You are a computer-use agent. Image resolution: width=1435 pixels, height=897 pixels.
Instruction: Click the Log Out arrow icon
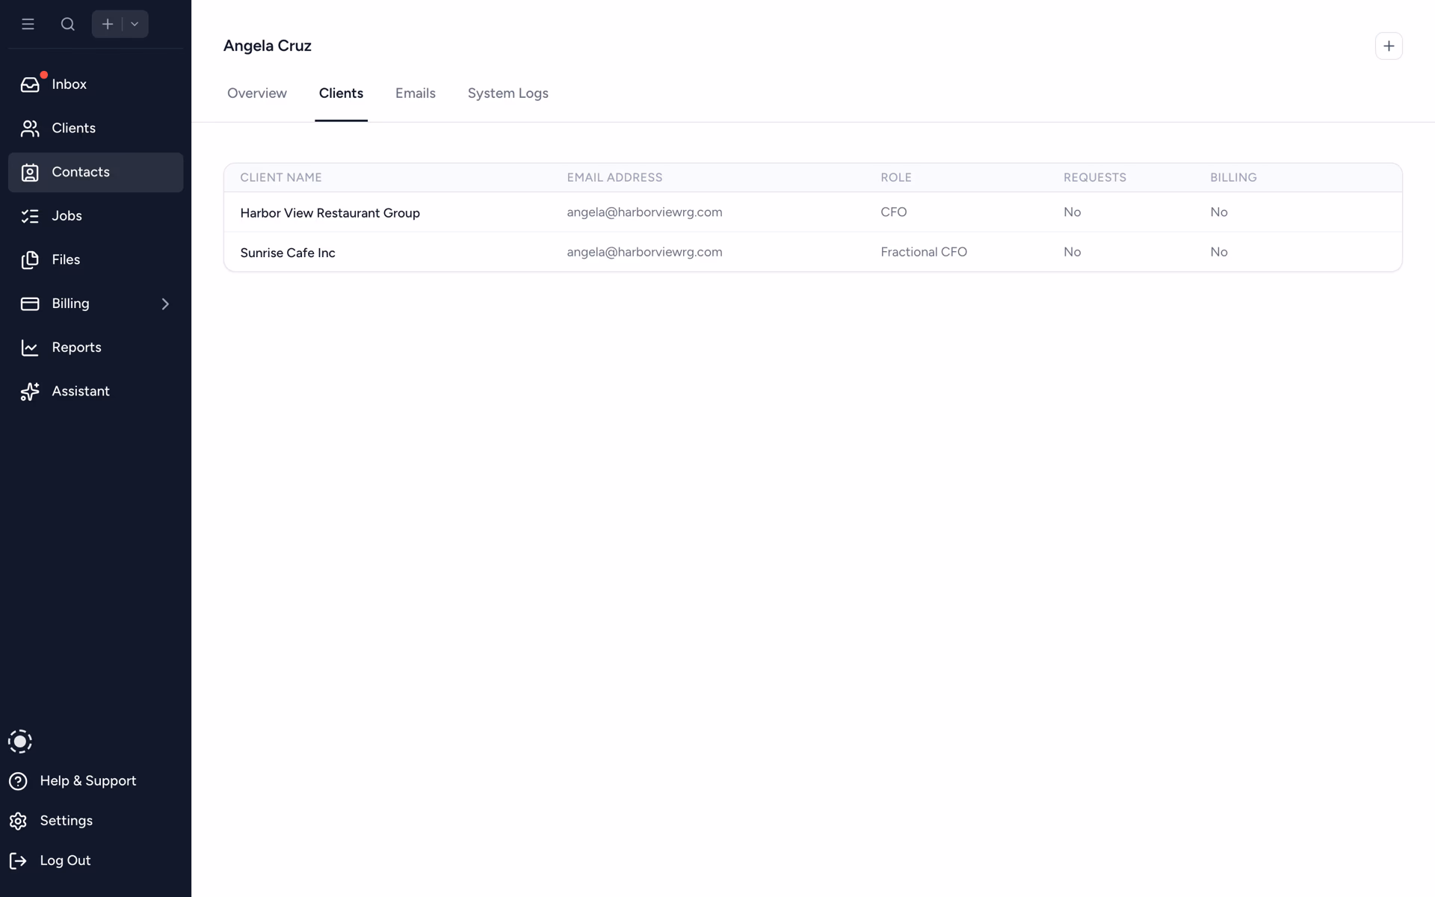click(18, 861)
